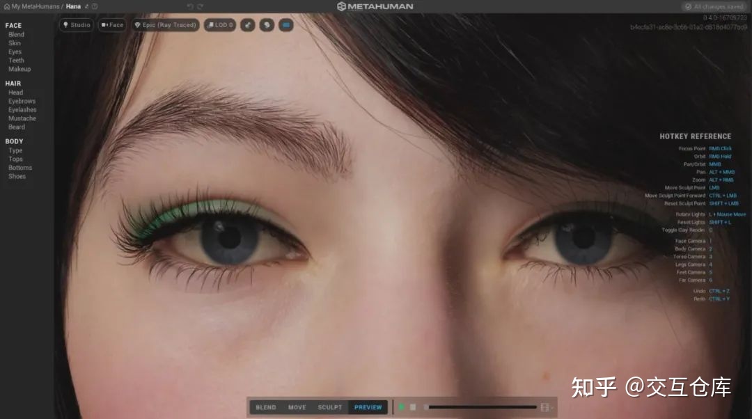752x419 pixels.
Task: Click the green play animation button
Action: pos(402,407)
